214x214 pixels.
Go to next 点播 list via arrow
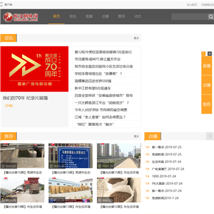click(210, 136)
